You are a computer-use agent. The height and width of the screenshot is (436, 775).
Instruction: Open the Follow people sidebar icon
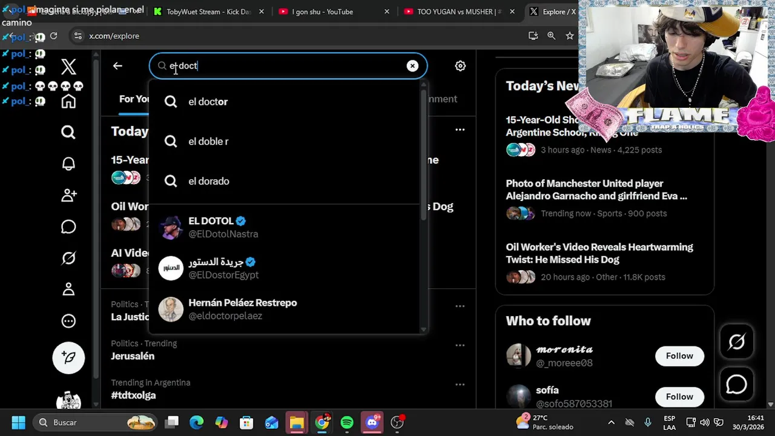tap(68, 195)
